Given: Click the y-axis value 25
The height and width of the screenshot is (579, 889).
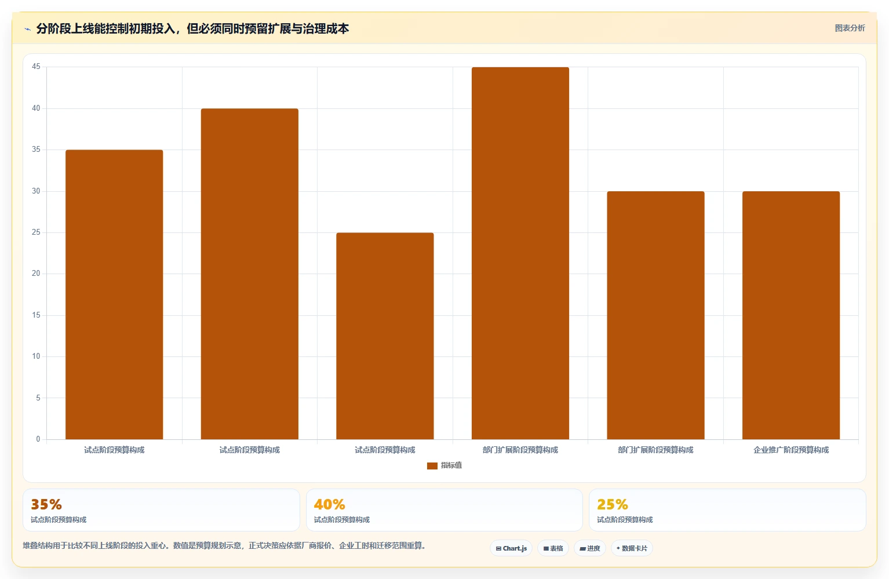Looking at the screenshot, I should 36,232.
